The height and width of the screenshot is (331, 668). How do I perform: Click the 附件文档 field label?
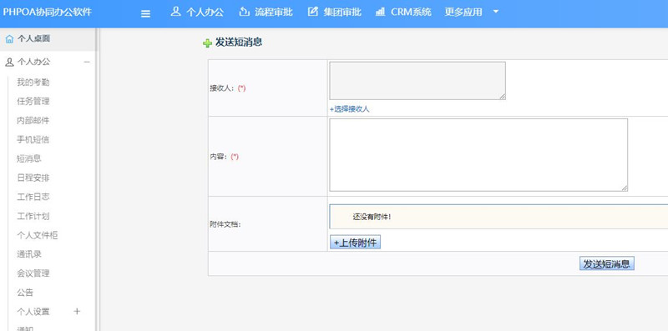pyautogui.click(x=225, y=224)
